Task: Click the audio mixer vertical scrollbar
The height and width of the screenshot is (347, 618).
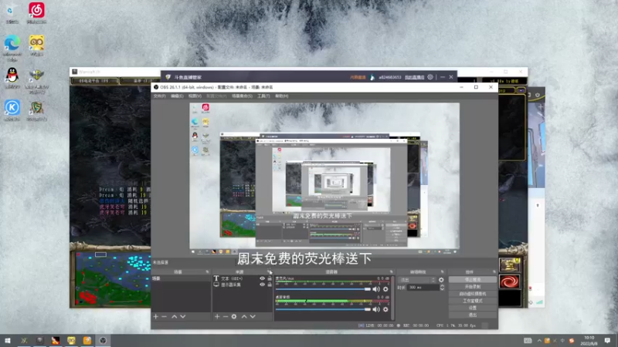Action: pos(392,298)
